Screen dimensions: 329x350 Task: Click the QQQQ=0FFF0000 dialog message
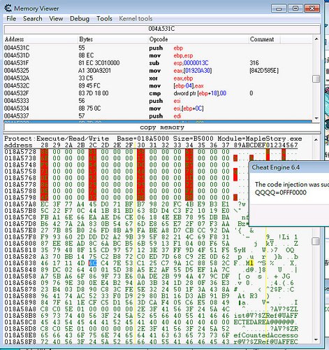pyautogui.click(x=281, y=192)
